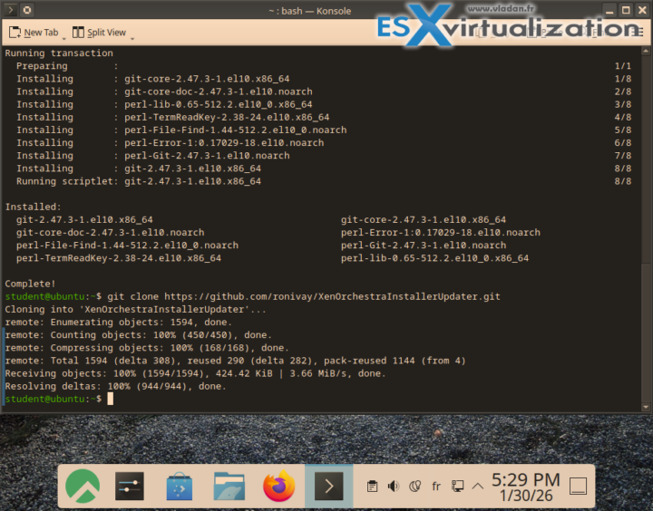Image resolution: width=653 pixels, height=511 pixels.
Task: Launch System Settings from the taskbar
Action: 131,487
